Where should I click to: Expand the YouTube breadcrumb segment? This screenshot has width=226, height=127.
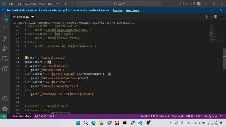[x=84, y=23]
